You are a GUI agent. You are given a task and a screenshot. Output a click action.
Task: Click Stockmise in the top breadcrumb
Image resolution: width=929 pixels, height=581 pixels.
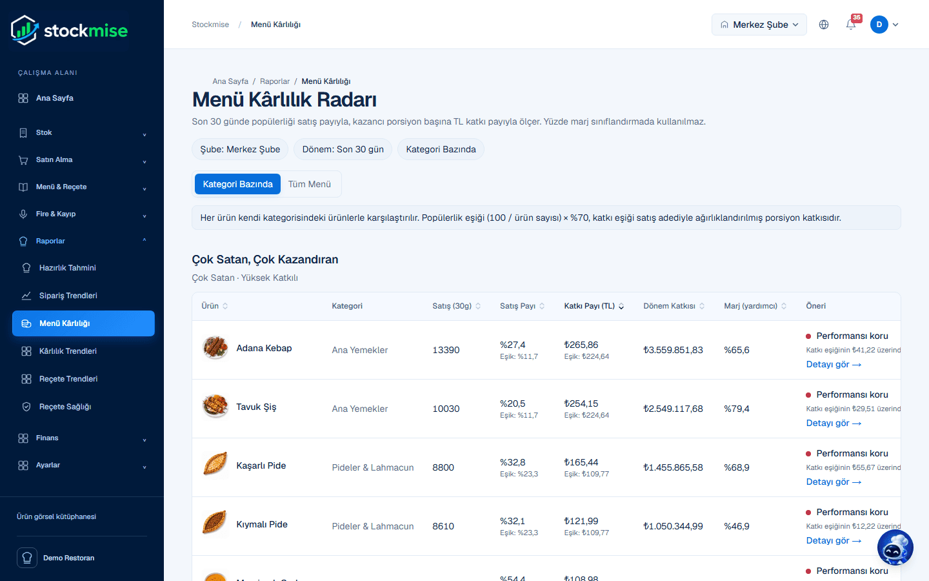click(x=210, y=25)
